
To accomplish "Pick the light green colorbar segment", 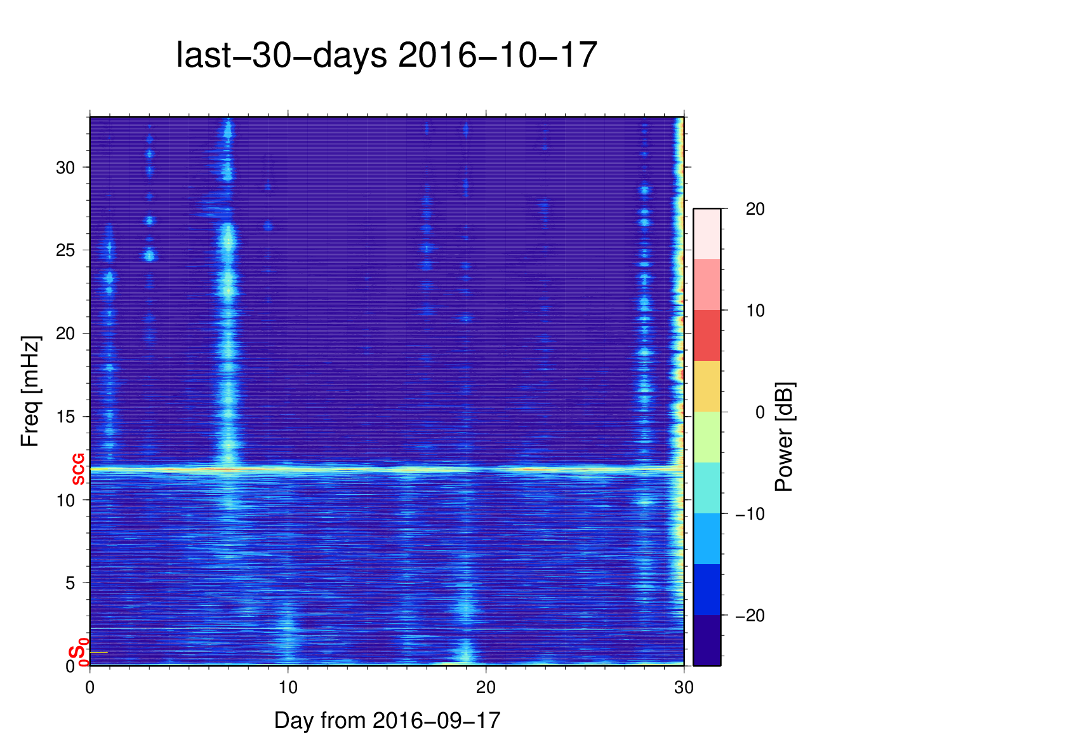I will [x=707, y=437].
